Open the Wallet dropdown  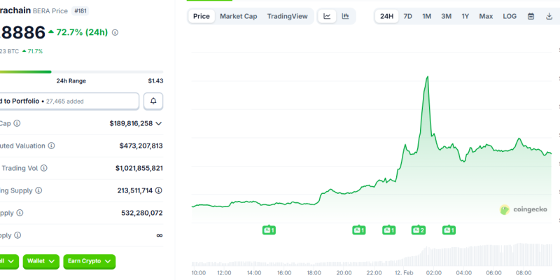pyautogui.click(x=41, y=261)
